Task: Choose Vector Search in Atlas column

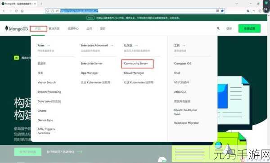Action: tap(47, 82)
